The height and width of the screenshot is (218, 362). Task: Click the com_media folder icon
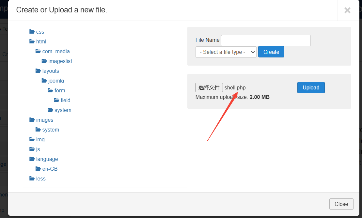(x=38, y=51)
